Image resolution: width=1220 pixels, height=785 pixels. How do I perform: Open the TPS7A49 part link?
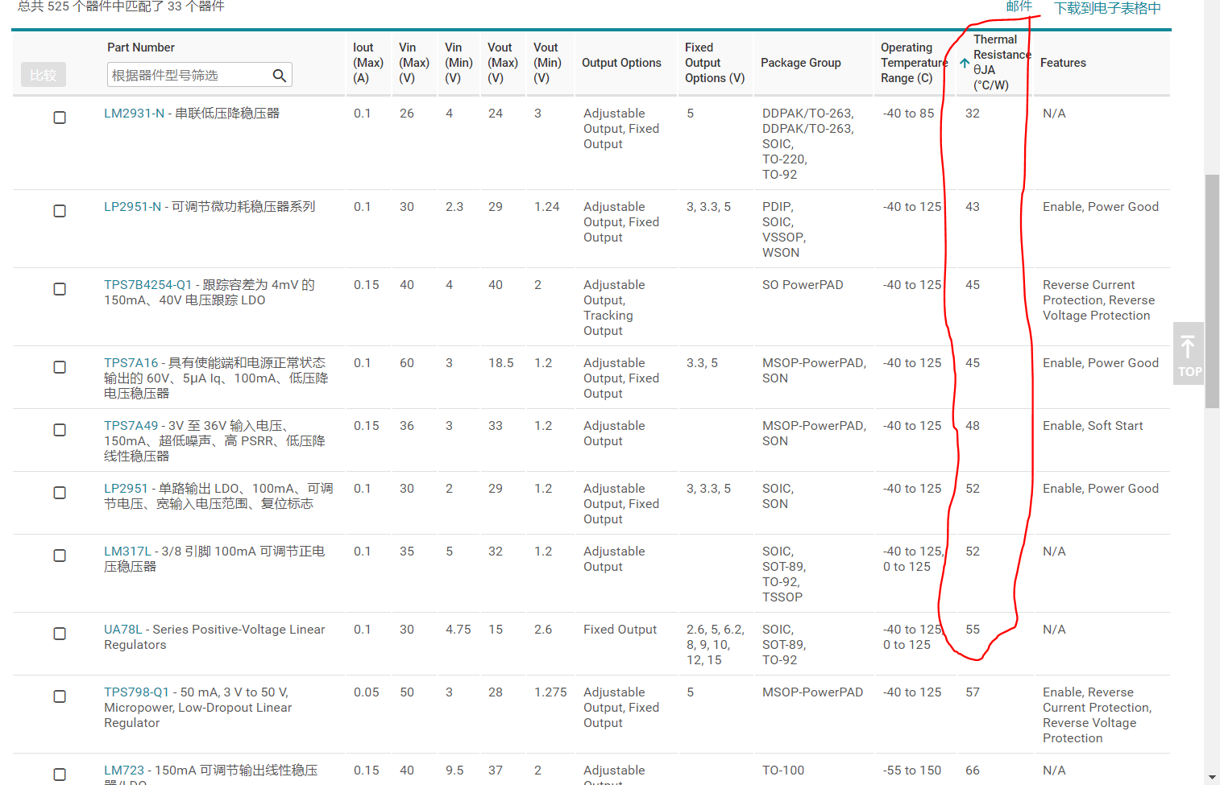[131, 426]
